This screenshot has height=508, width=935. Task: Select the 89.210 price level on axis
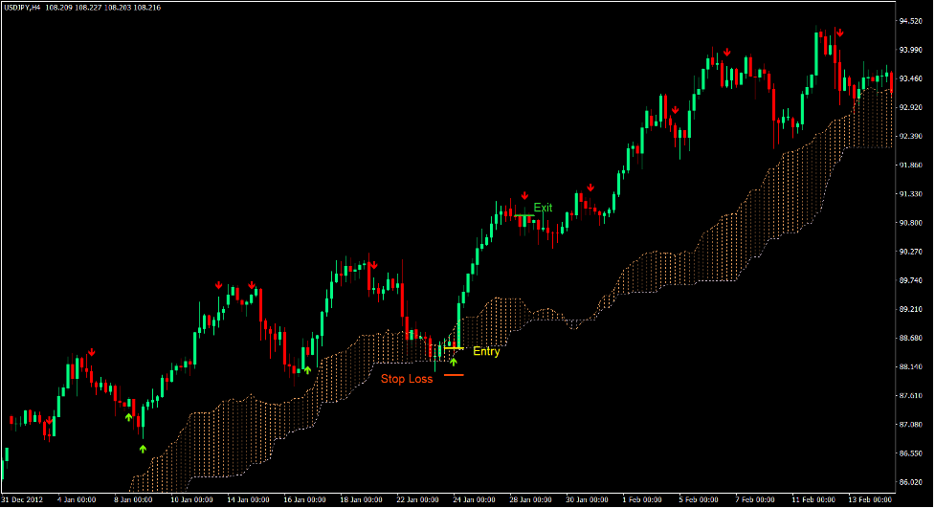pyautogui.click(x=913, y=310)
